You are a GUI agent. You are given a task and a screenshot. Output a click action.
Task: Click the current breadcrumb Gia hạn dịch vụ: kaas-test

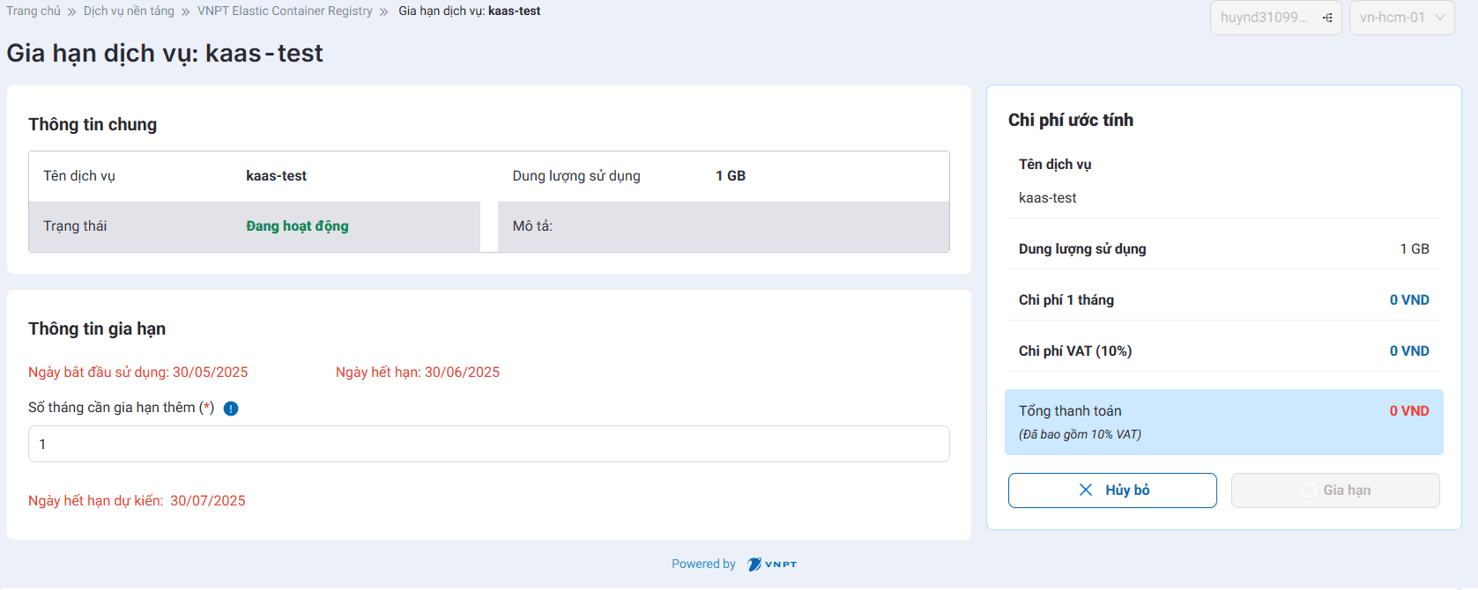tap(469, 11)
